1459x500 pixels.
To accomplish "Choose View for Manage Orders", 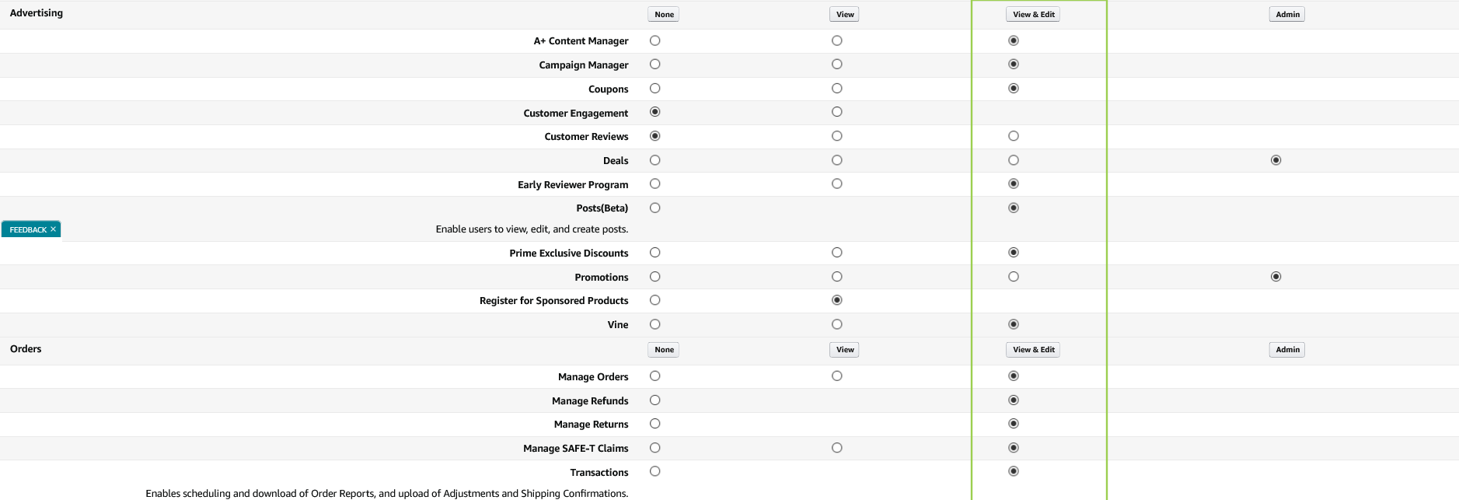I will (x=836, y=376).
